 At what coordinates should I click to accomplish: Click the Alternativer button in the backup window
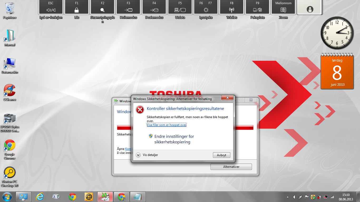231,167
